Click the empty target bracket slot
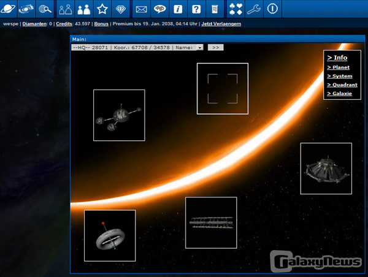 coord(222,89)
